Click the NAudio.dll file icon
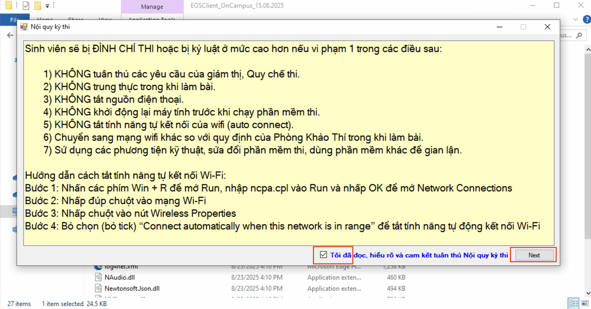This screenshot has height=309, width=591. (98, 277)
